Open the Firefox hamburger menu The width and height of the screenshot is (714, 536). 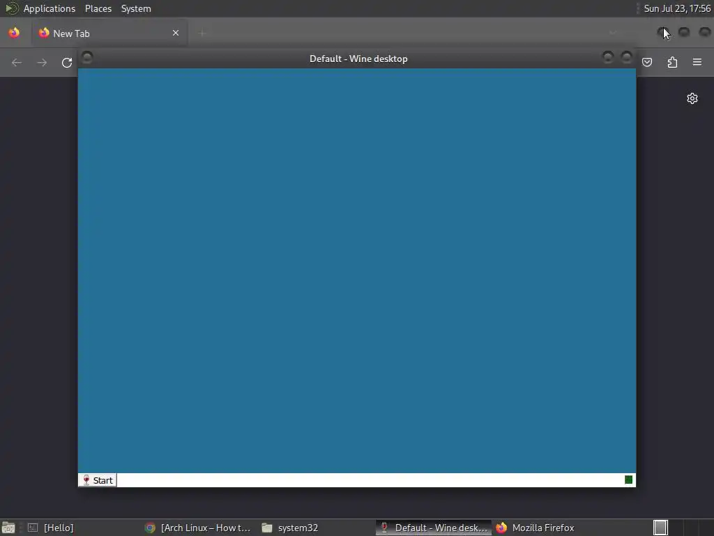[697, 62]
